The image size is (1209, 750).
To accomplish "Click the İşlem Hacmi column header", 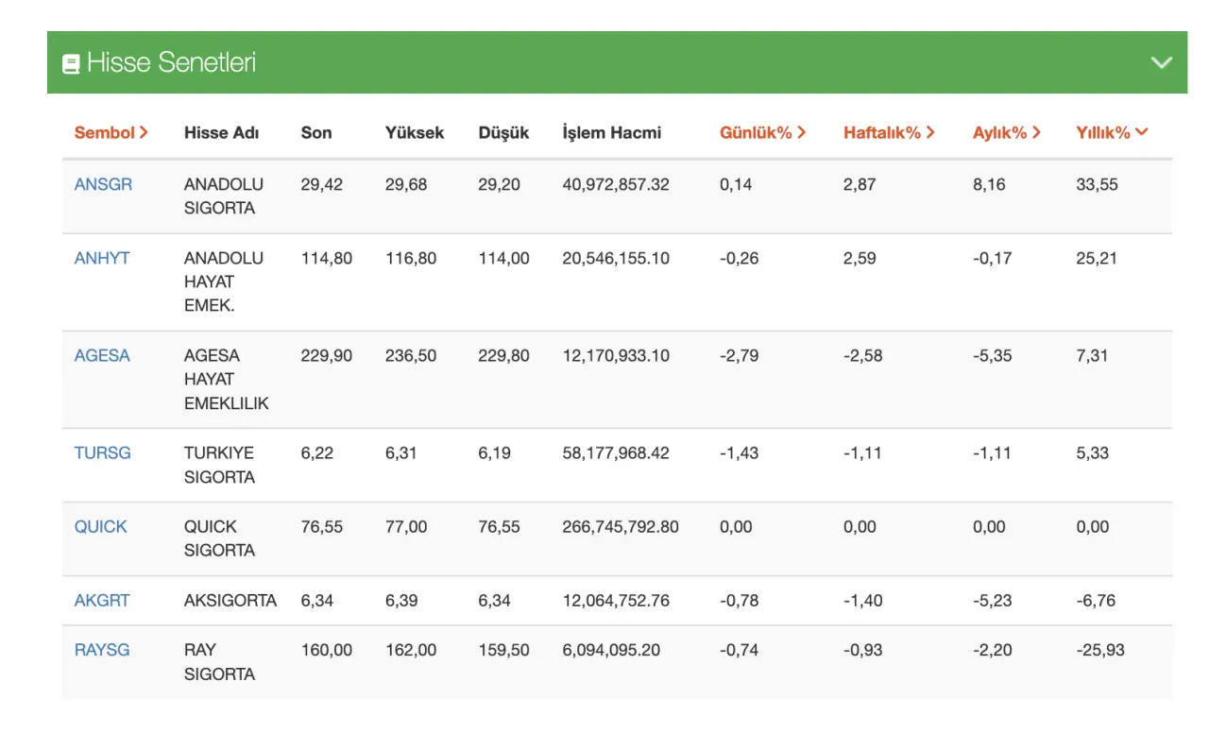I will coord(611,133).
